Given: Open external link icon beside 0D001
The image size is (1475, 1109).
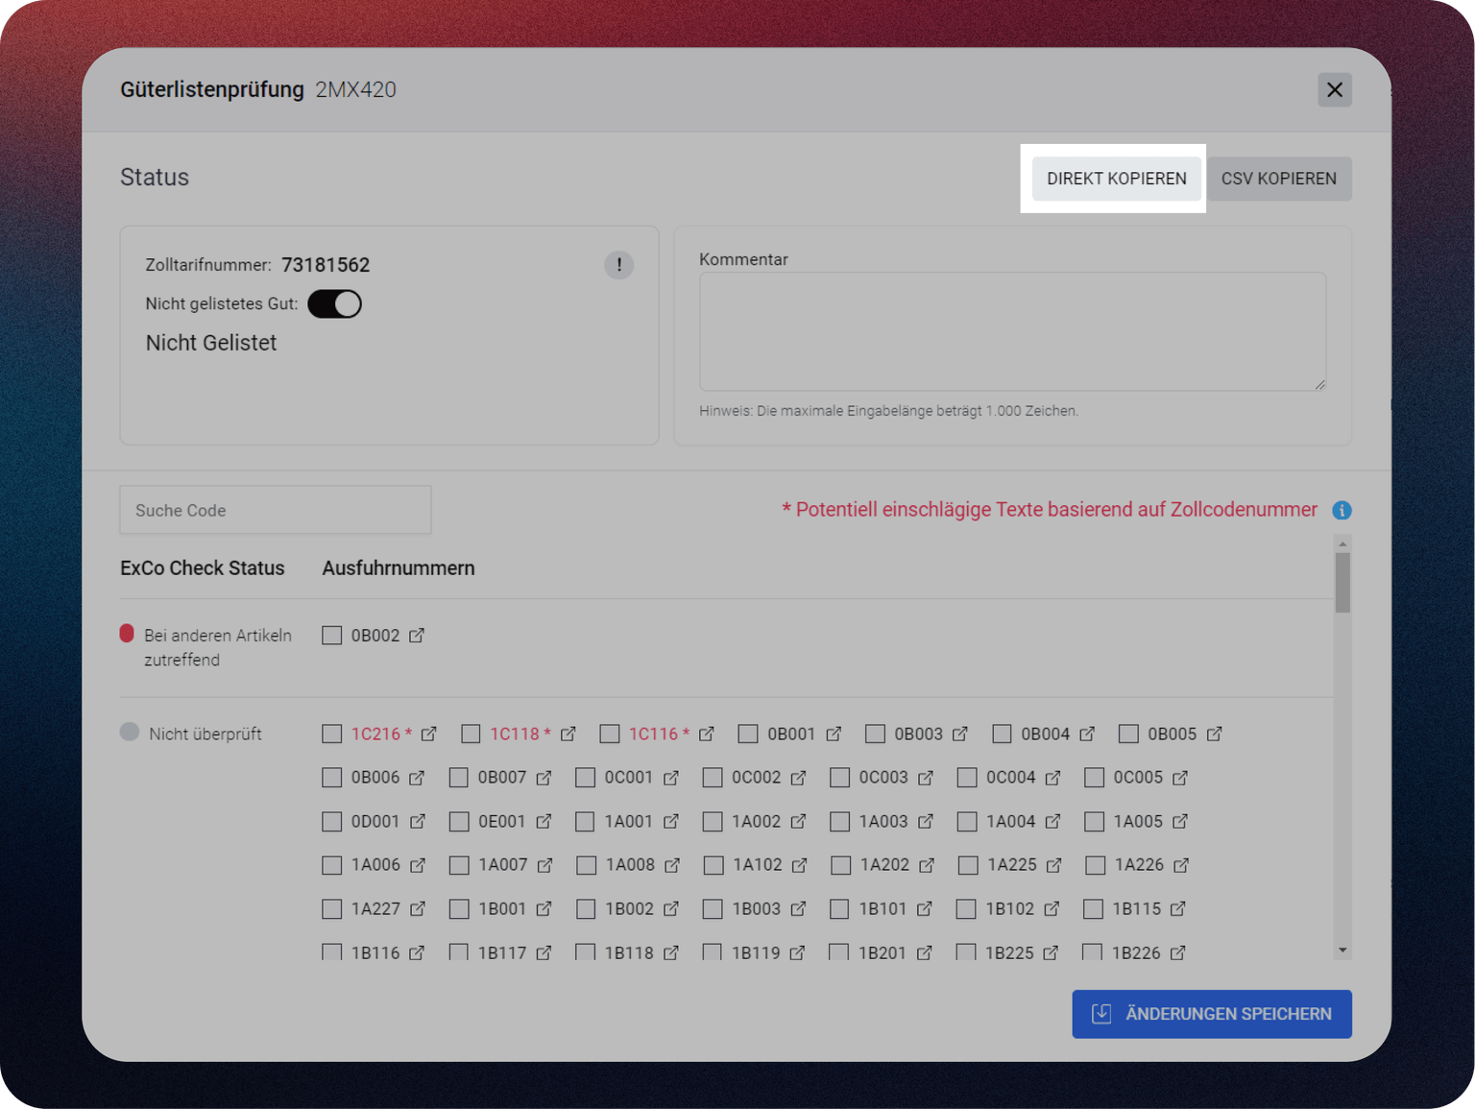Looking at the screenshot, I should [418, 822].
